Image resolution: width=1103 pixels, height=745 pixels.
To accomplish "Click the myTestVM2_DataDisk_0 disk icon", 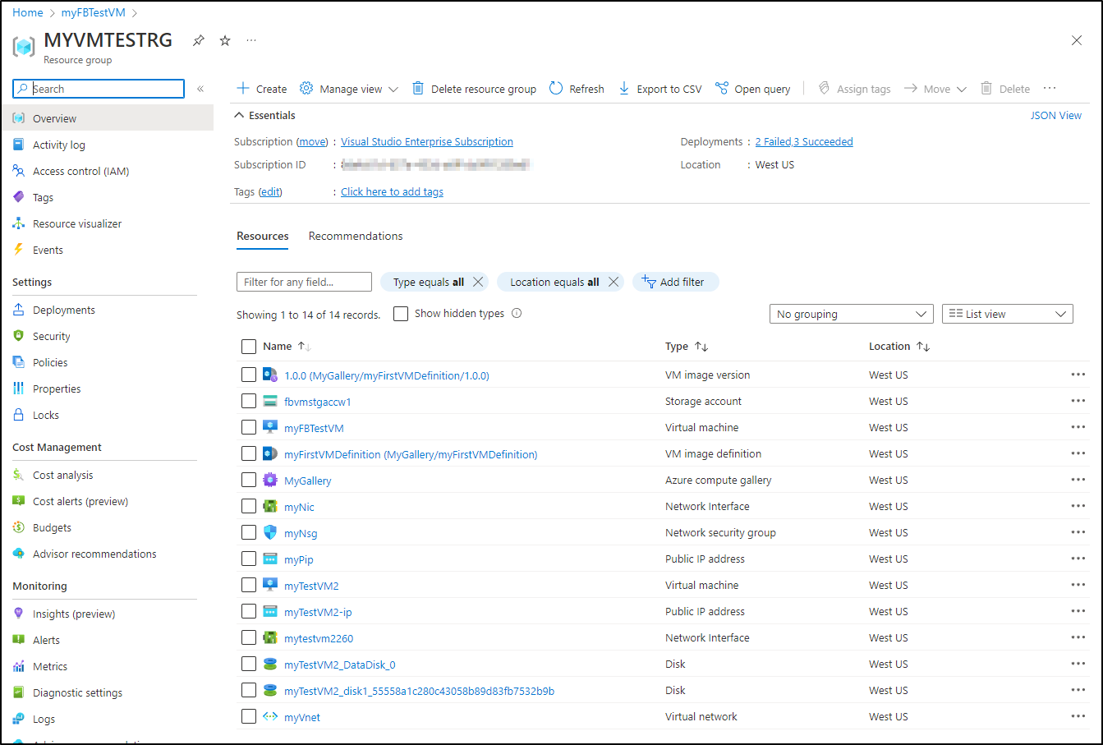I will (x=270, y=664).
